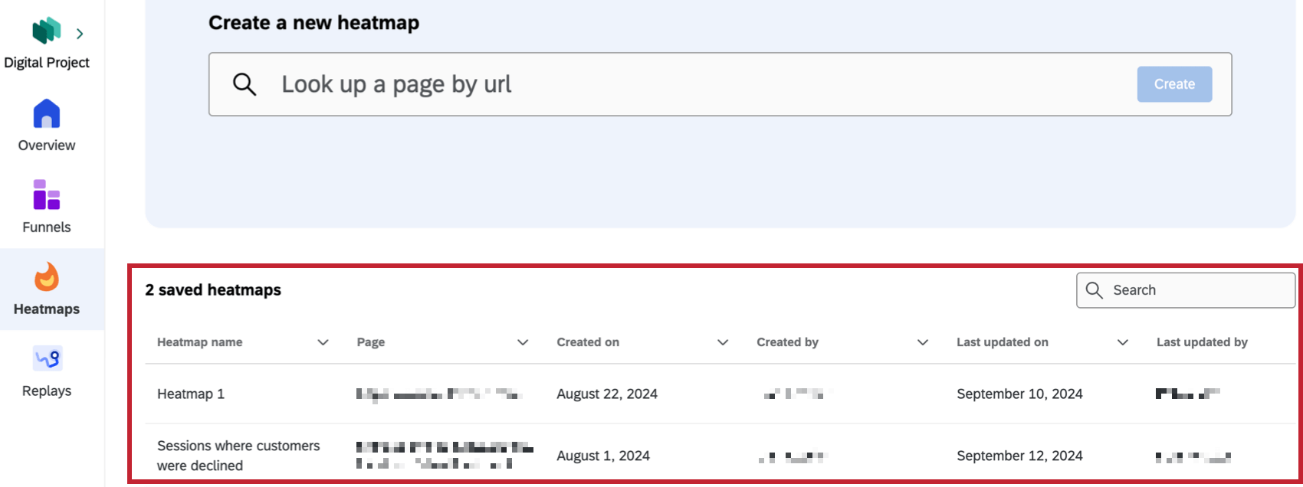Click the magnifier icon in URL lookup
This screenshot has height=487, width=1303.
[245, 84]
